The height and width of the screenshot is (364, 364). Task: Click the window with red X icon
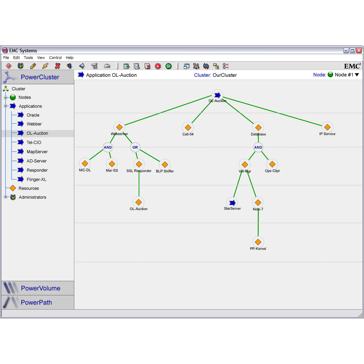click(148, 66)
